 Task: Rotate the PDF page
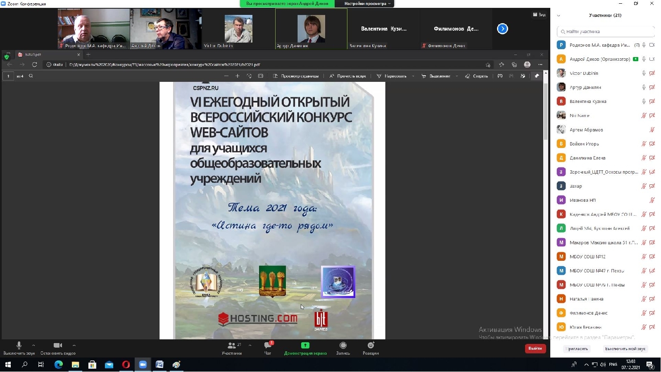tap(249, 76)
